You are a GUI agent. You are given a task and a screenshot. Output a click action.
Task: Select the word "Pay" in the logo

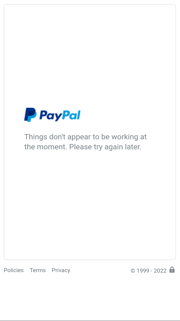(x=50, y=116)
